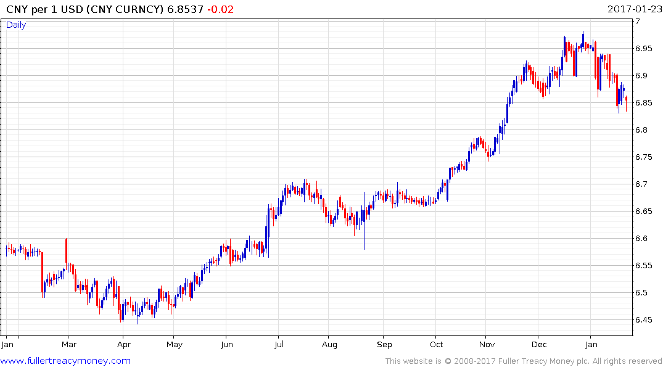Click the 6.6 price axis label
This screenshot has width=663, height=370.
coord(641,239)
